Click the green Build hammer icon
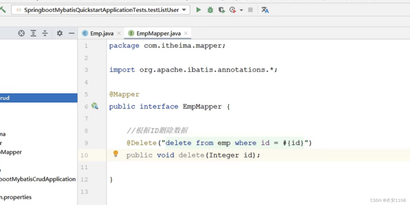410x205 pixels. pyautogui.click(x=3, y=10)
